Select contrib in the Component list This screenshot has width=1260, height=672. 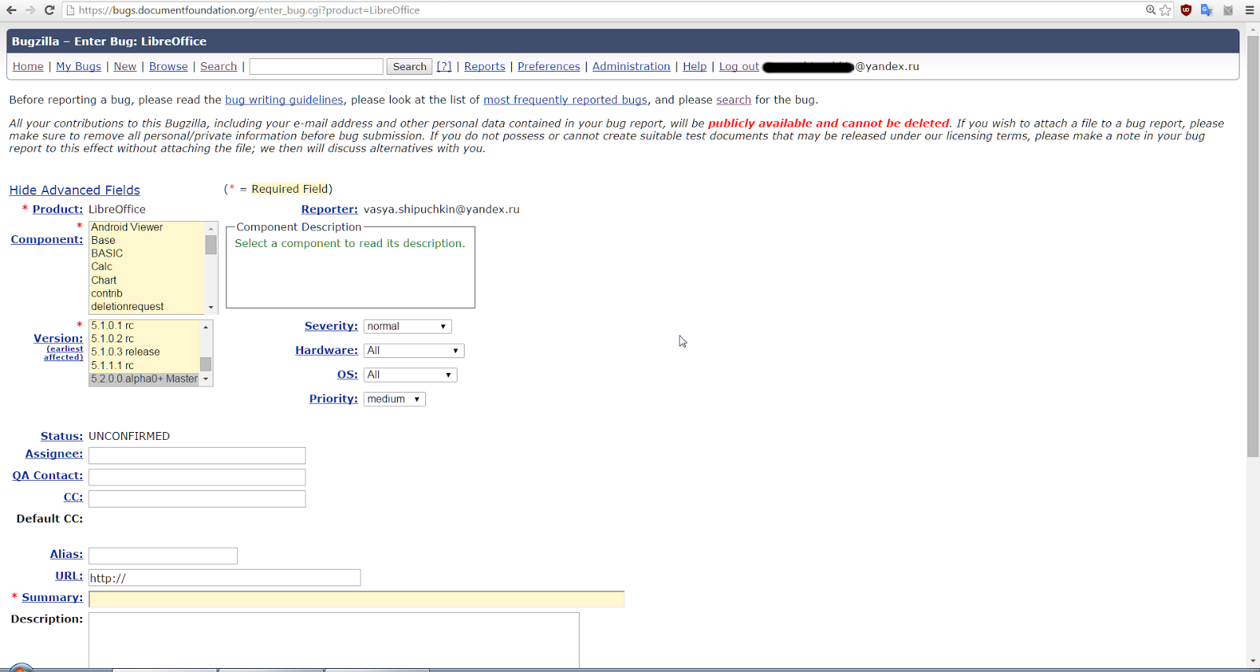146,294
